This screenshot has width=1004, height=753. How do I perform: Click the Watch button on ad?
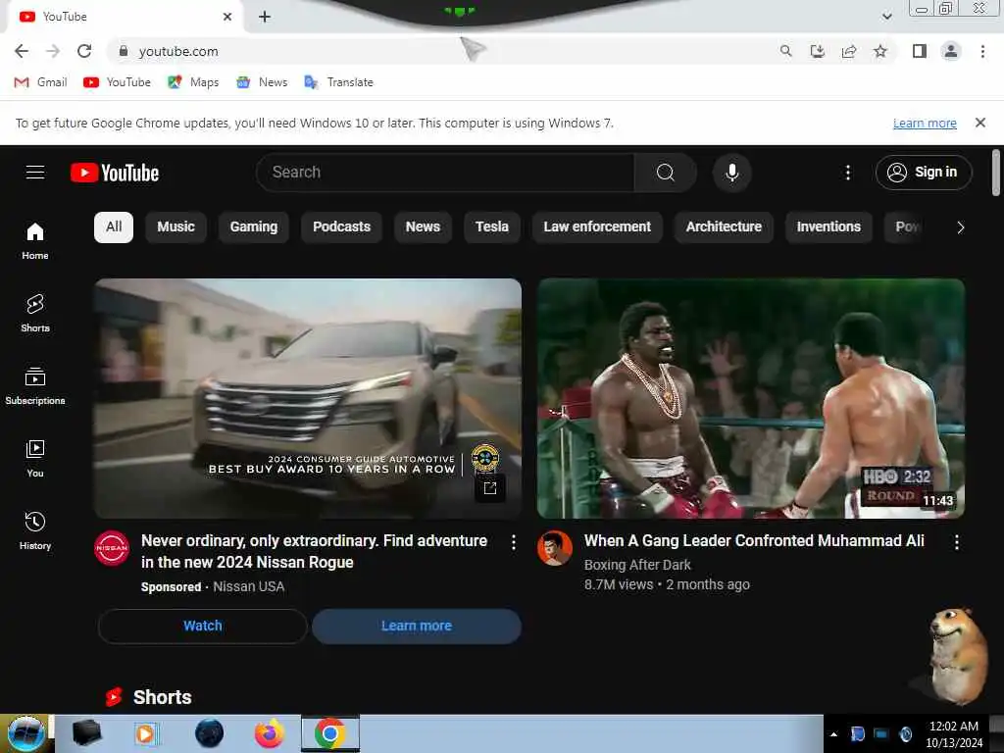203,626
